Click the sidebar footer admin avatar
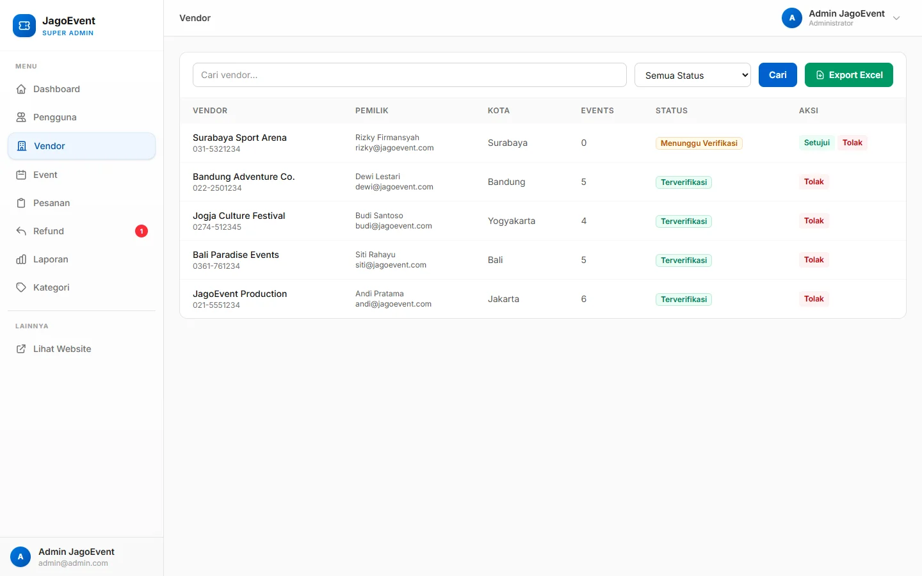Image resolution: width=922 pixels, height=576 pixels. 20,557
